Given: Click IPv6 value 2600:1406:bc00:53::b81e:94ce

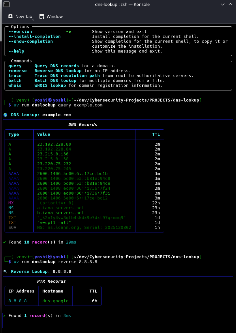Looking at the screenshot, I should [x=73, y=183].
